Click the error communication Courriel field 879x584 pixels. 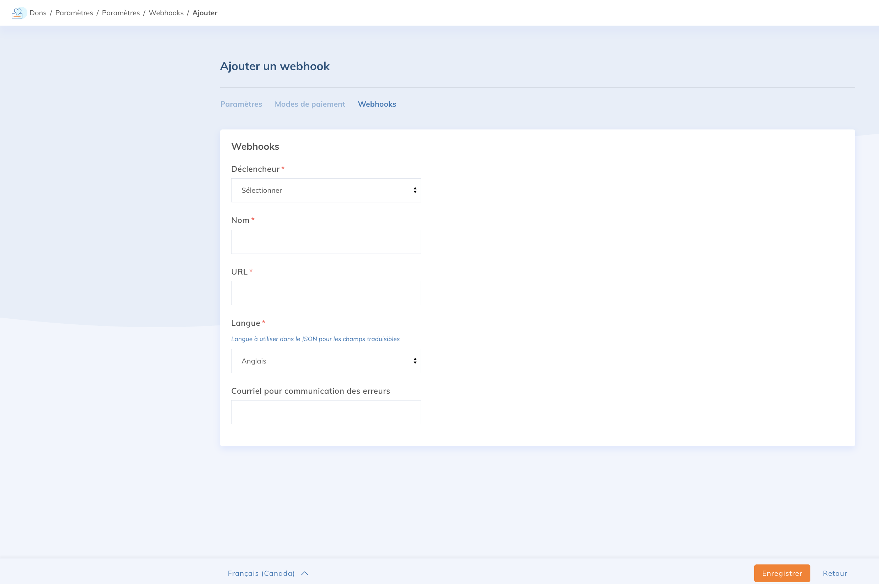click(x=325, y=412)
